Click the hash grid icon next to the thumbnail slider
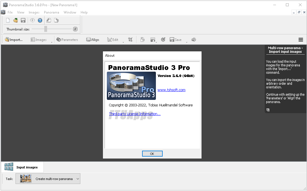This screenshot has width=307, height=191. (75, 29)
